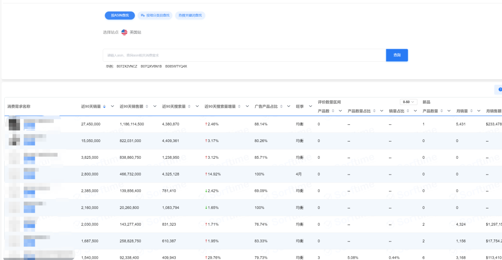Open filter chevron for 近90天搜索量 column

[197, 106]
